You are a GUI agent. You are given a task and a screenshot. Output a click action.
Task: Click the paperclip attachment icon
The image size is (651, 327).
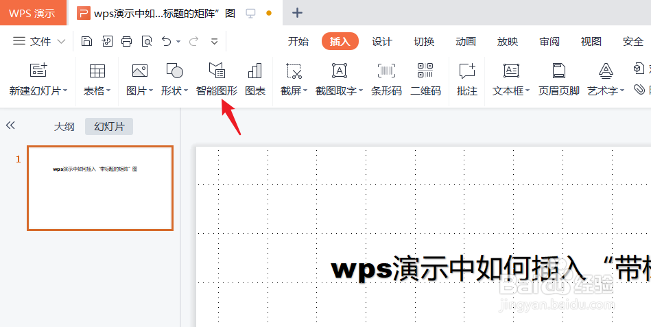pos(640,89)
